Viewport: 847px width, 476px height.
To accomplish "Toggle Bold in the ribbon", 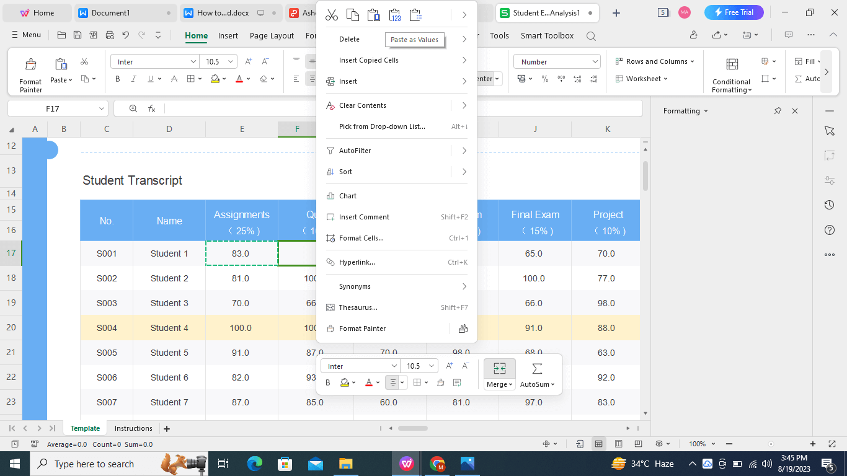I will (117, 79).
